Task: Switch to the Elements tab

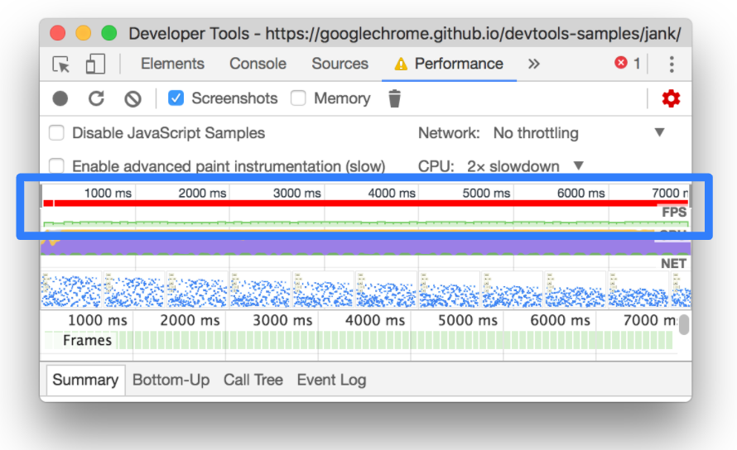Action: tap(172, 64)
